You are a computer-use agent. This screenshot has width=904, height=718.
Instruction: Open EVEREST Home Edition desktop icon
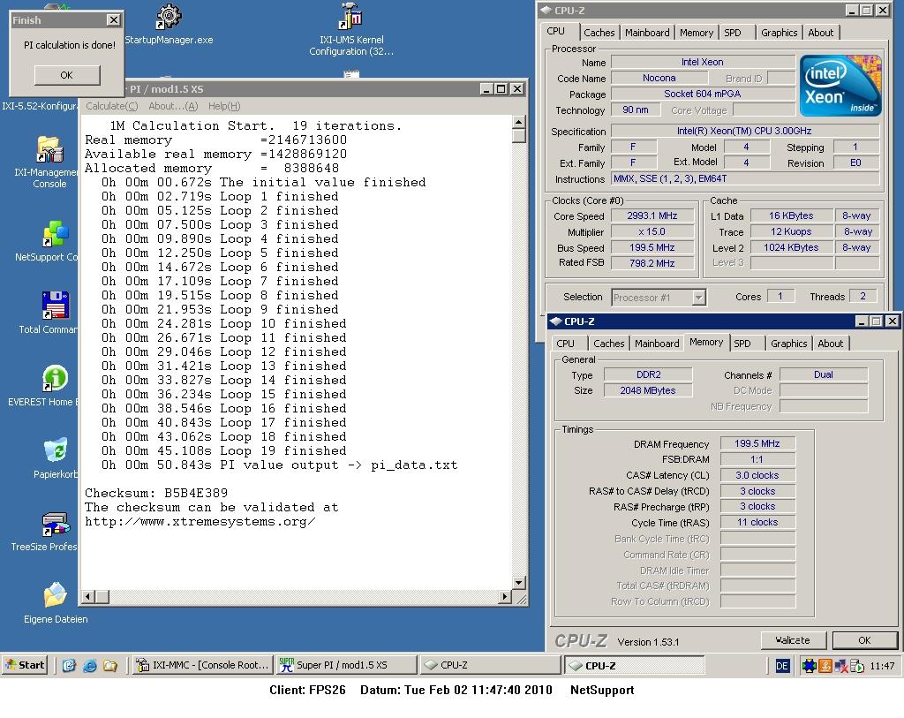click(x=56, y=379)
